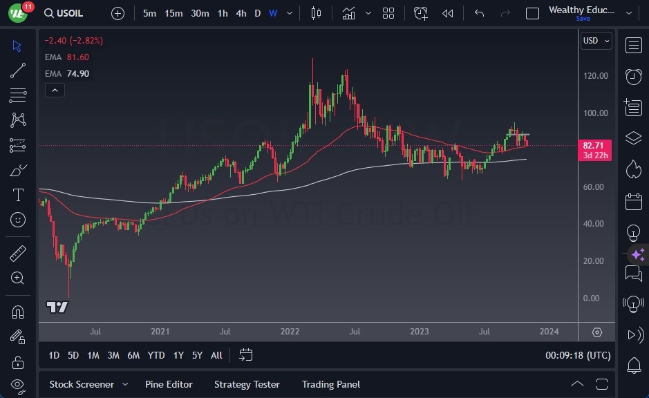Open the Emoji drawing tool
649x398 pixels.
click(x=18, y=220)
